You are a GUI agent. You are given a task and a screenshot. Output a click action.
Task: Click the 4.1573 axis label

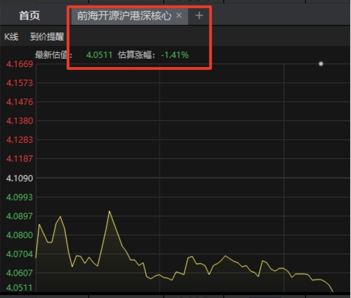[19, 83]
